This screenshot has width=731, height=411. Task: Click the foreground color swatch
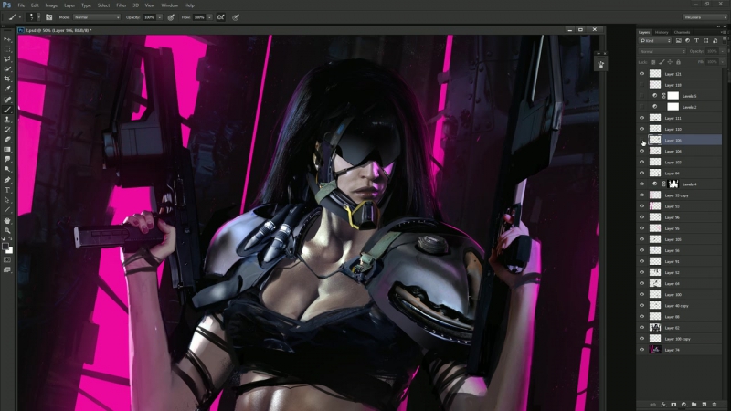click(x=5, y=246)
